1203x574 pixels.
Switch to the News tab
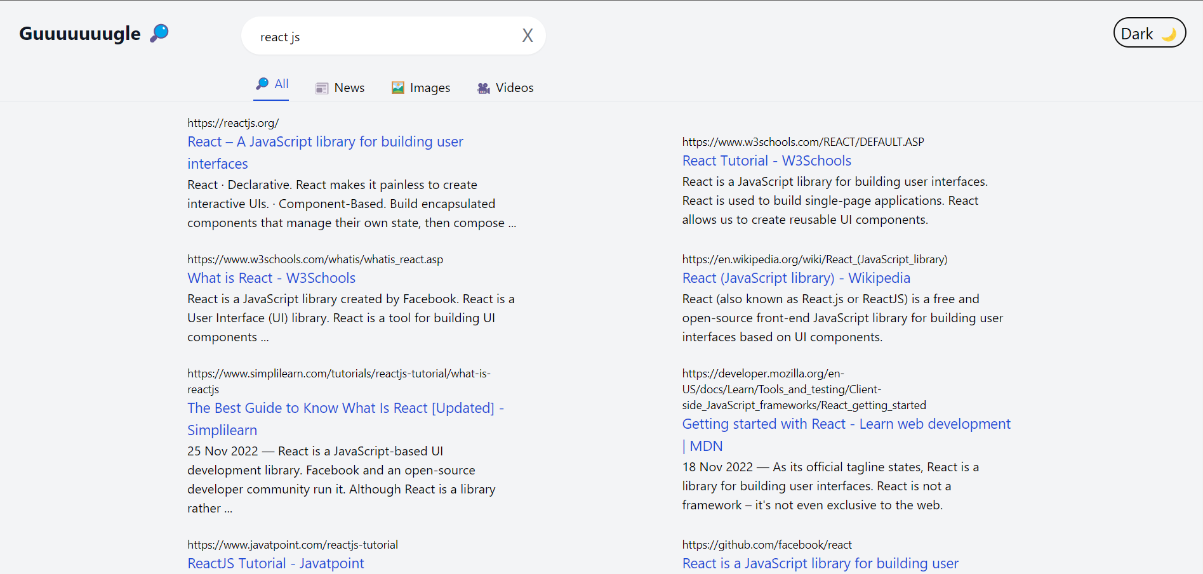[x=349, y=88]
